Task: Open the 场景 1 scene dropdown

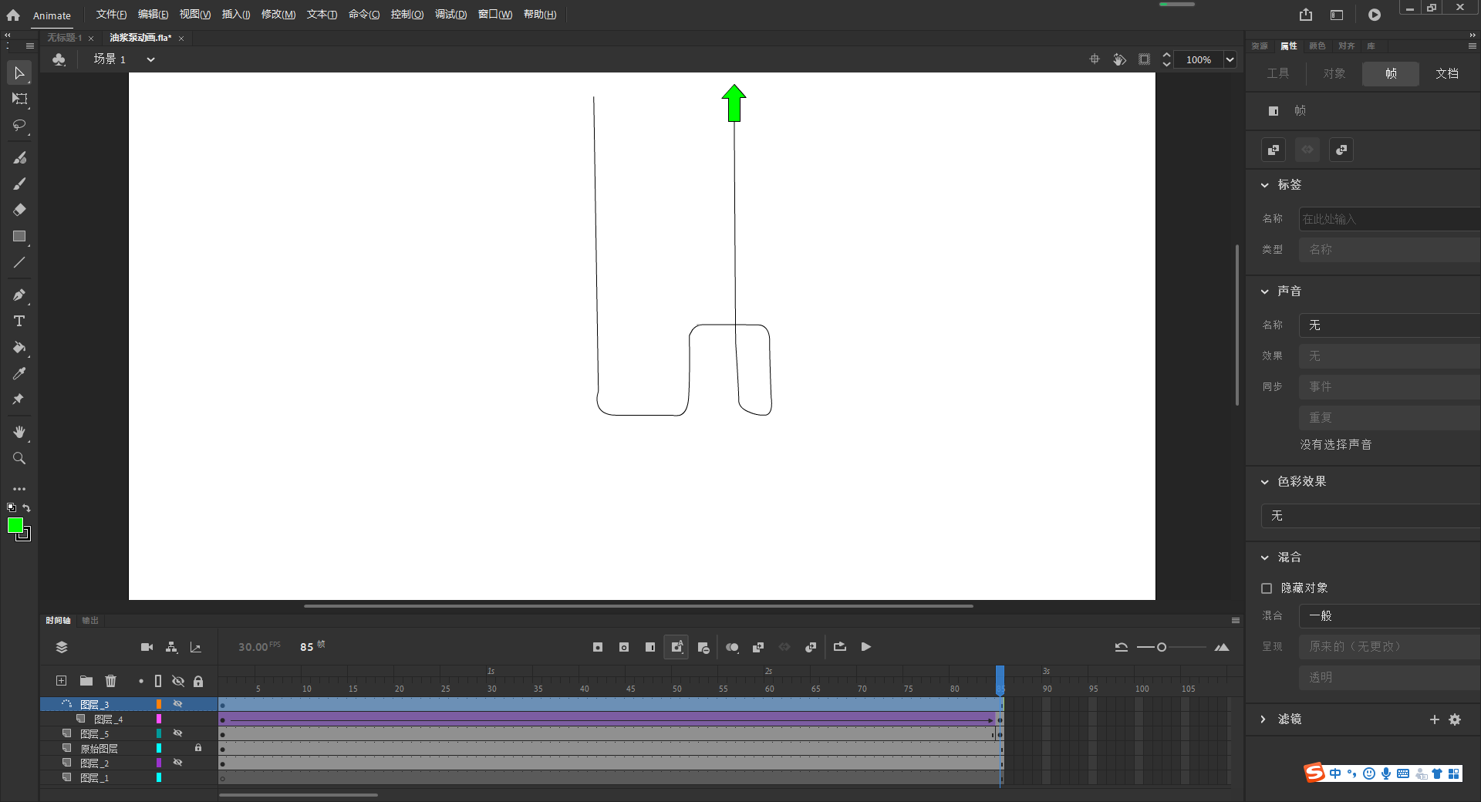Action: [150, 59]
